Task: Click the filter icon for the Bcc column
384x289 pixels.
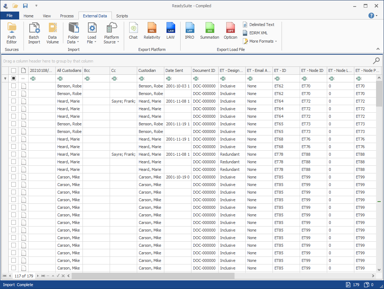Action: coord(88,78)
